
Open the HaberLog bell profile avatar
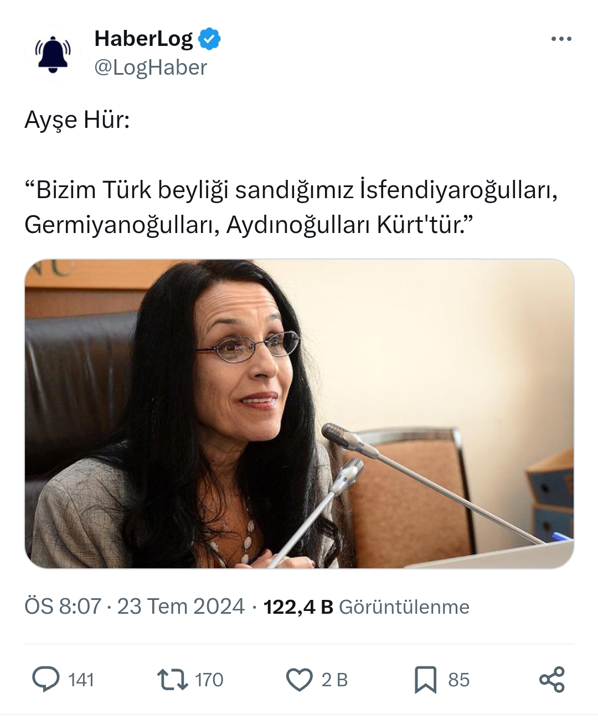tap(53, 54)
